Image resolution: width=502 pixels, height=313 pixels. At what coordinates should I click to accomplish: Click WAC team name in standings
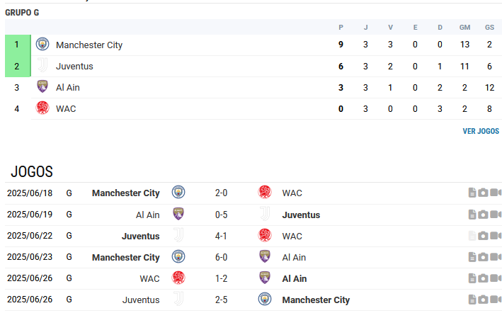pos(66,109)
